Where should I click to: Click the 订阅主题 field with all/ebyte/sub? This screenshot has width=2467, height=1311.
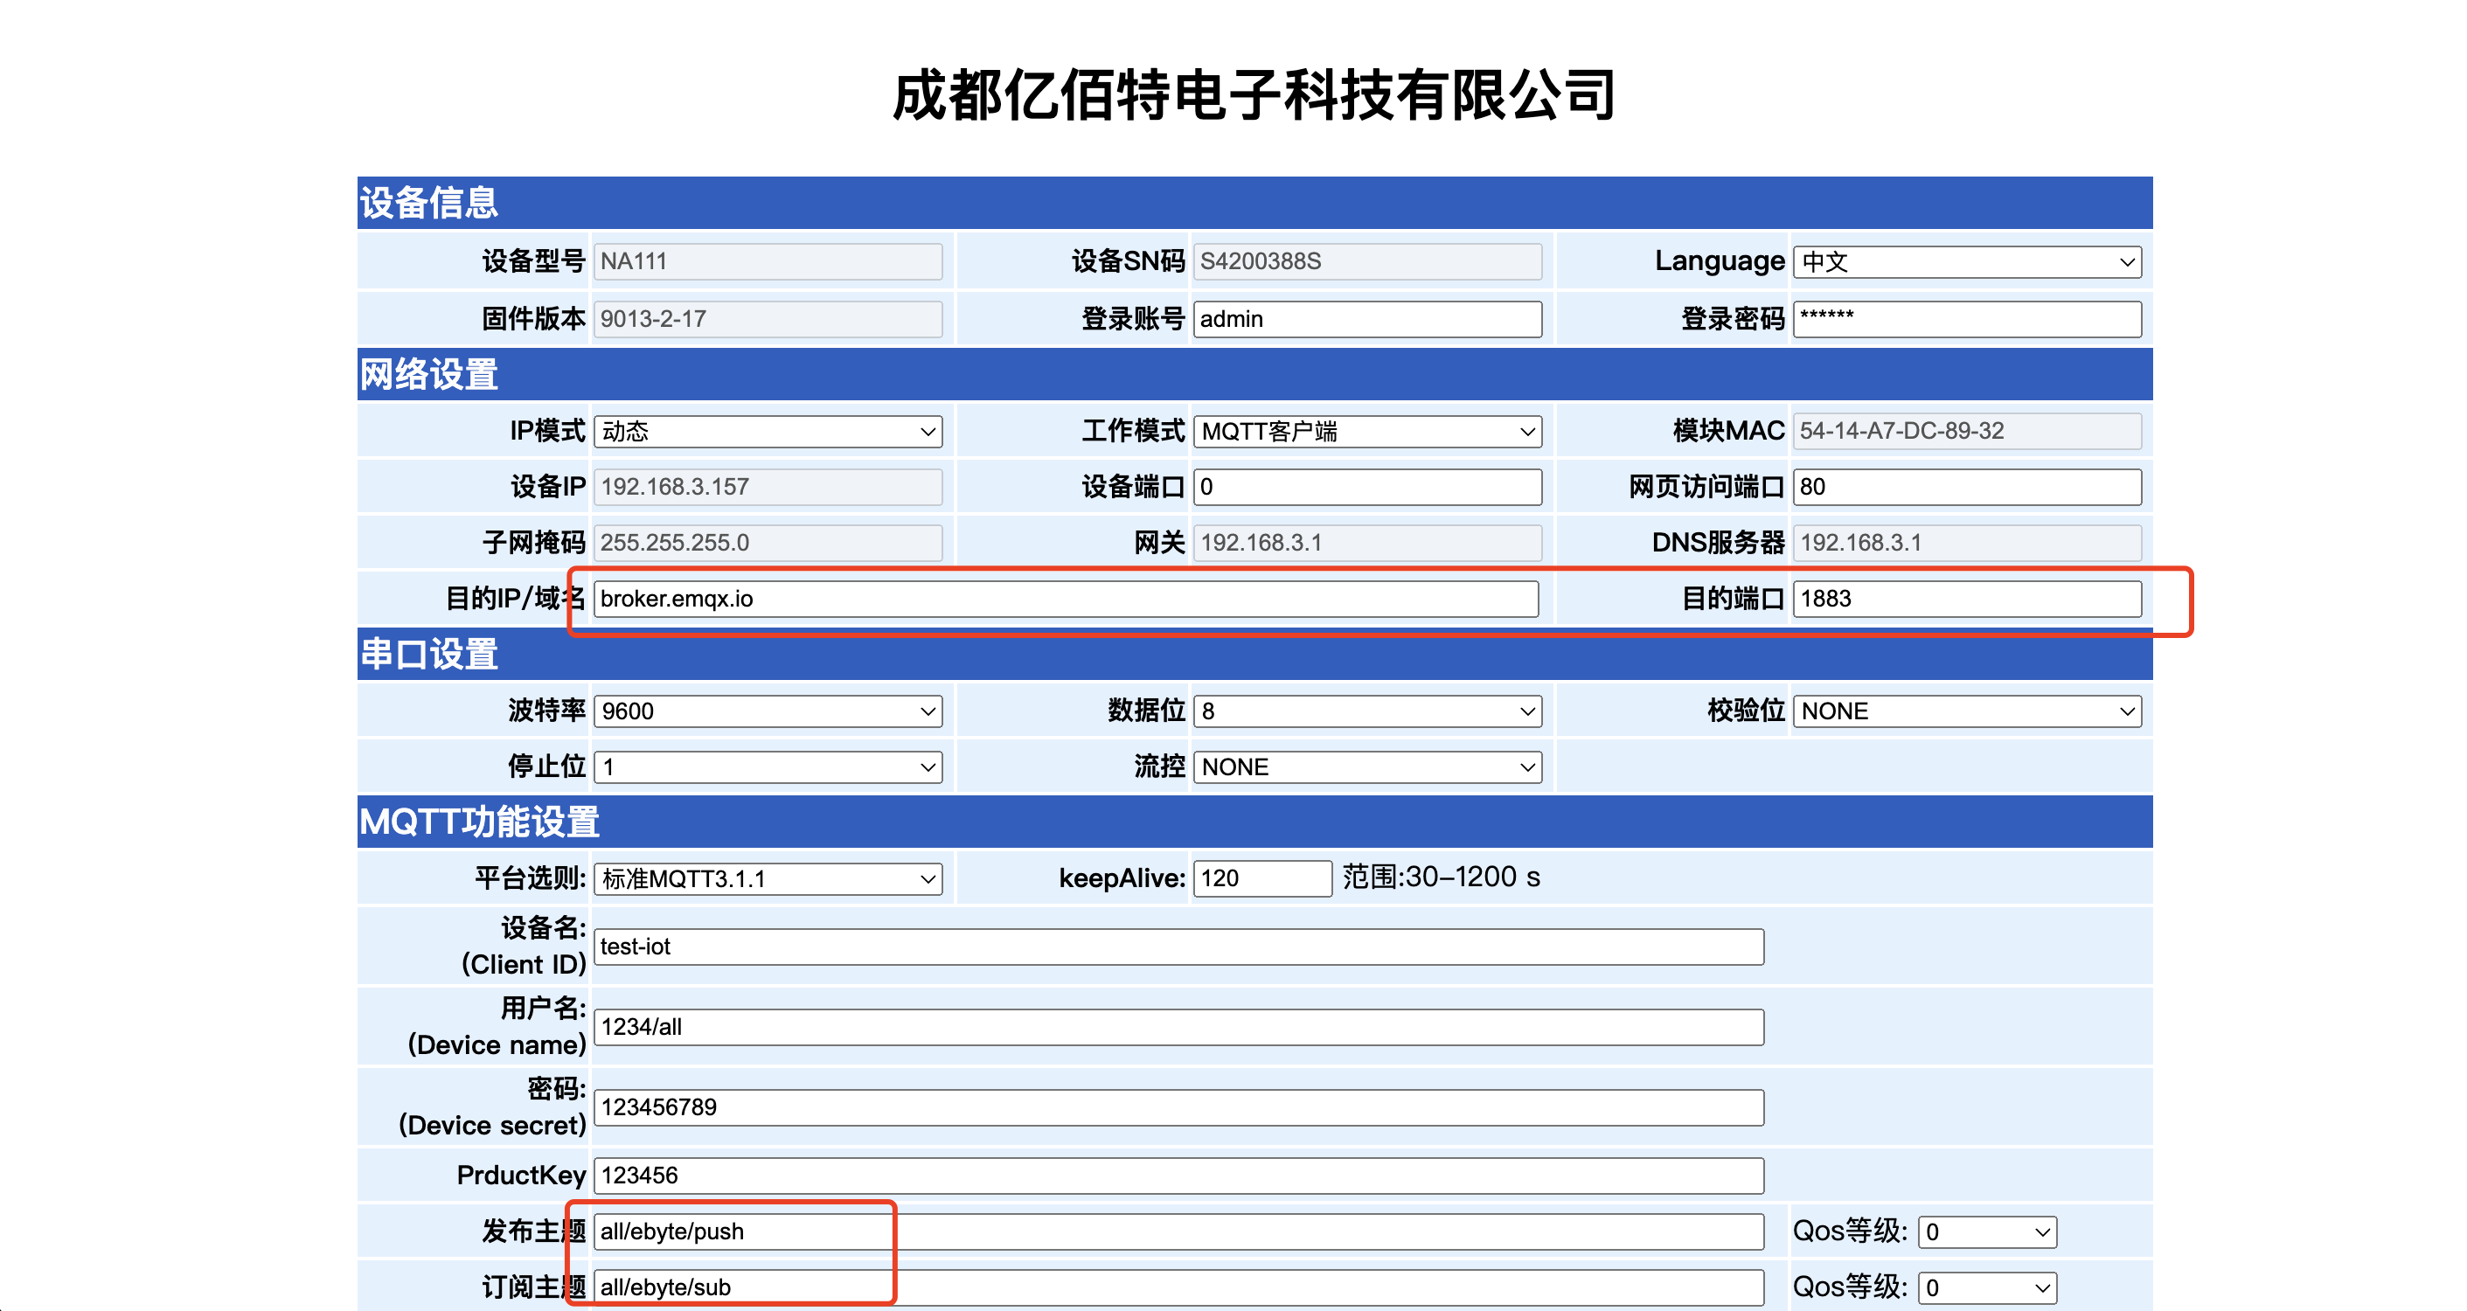pos(1178,1287)
